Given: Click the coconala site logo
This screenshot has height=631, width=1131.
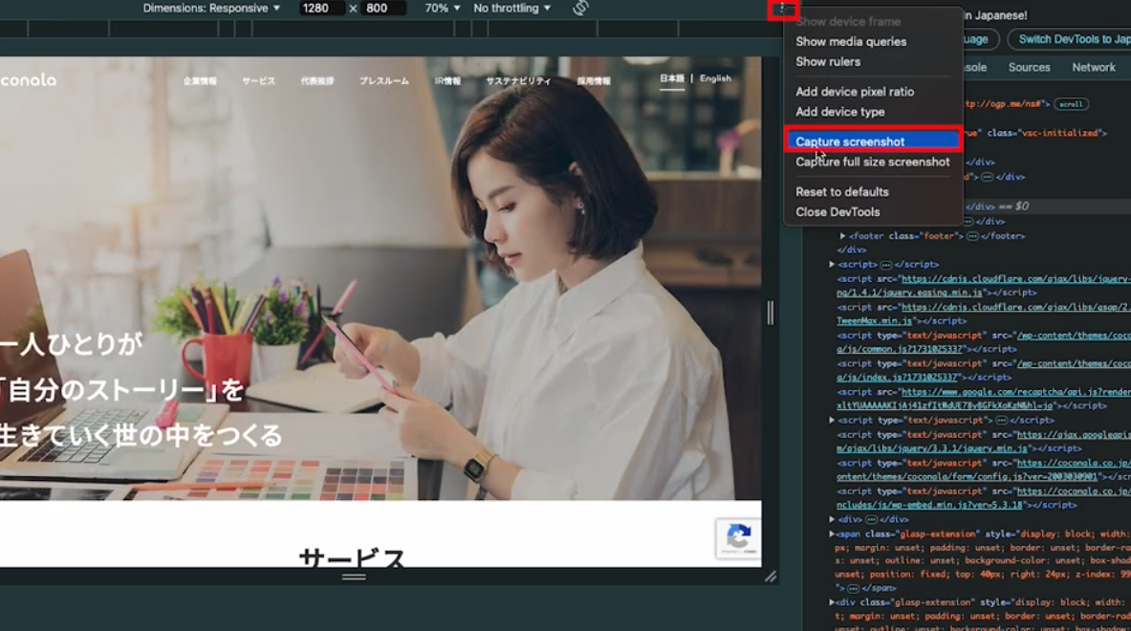Looking at the screenshot, I should click(x=29, y=79).
